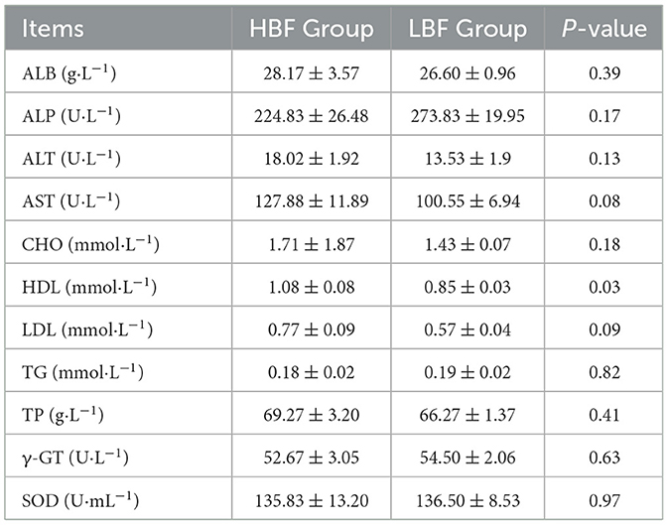668x525 pixels.
Task: Click the ALP row label
Action: (x=67, y=116)
